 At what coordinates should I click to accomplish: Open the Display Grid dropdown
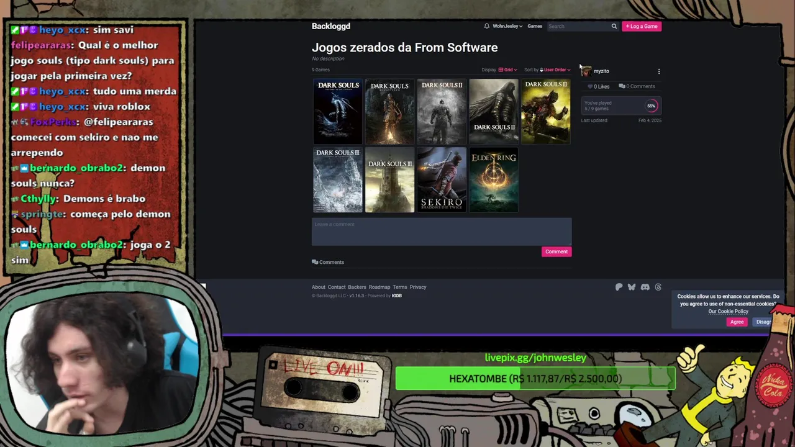(x=507, y=70)
